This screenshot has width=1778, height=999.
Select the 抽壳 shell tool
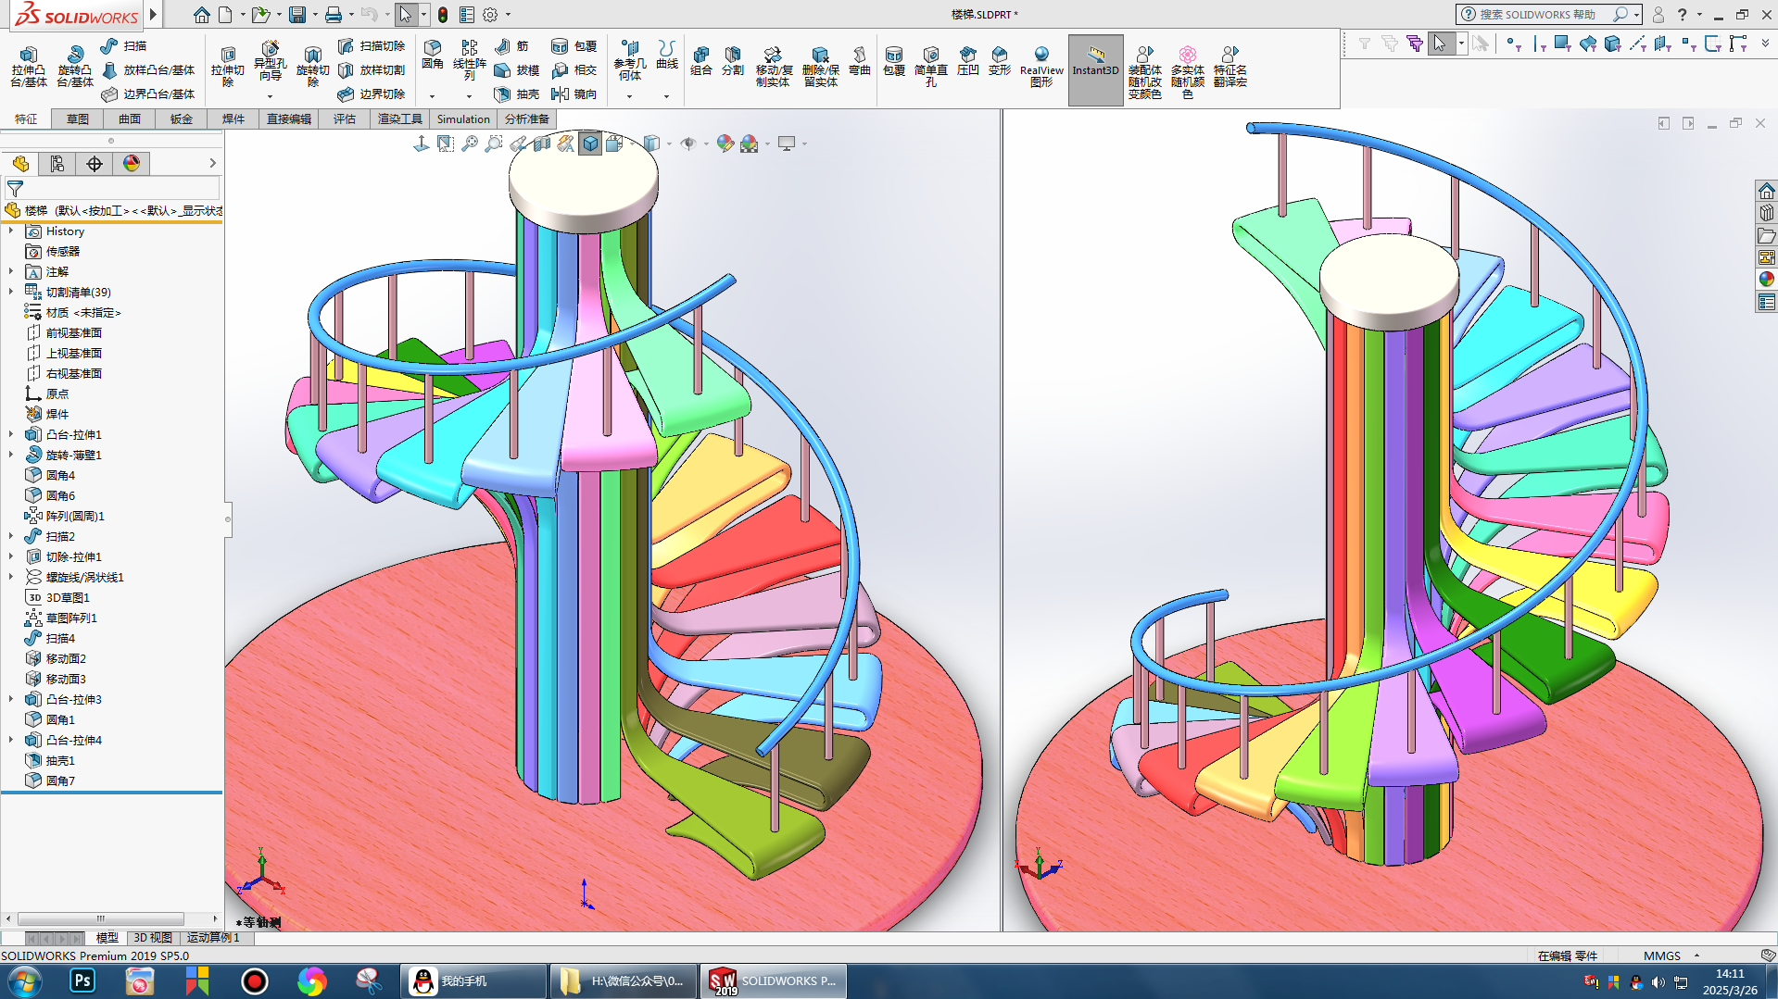[x=517, y=94]
